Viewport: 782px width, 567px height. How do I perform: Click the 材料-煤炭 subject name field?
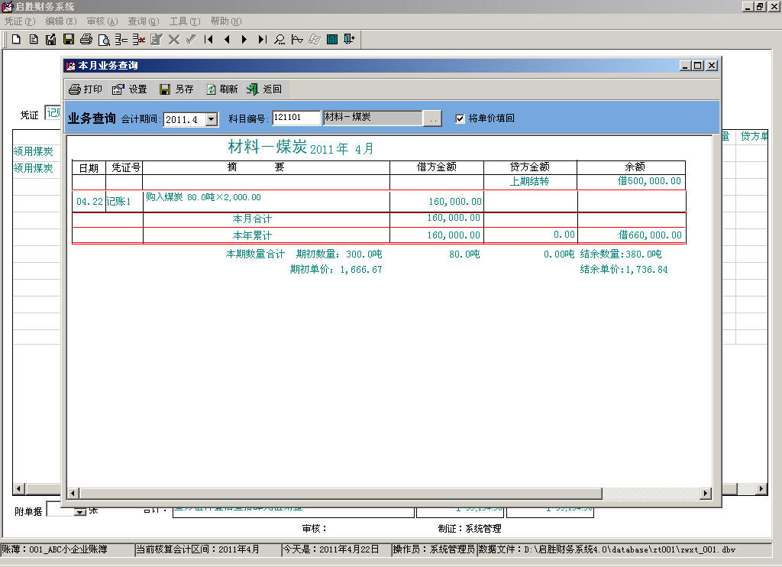[373, 118]
